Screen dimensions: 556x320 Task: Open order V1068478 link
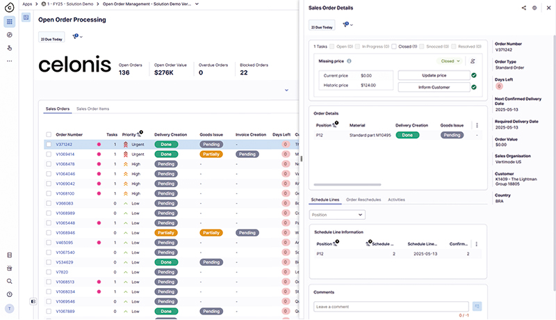click(65, 164)
